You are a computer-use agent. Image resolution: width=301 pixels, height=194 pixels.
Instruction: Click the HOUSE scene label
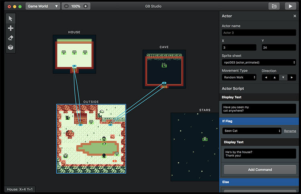[74, 32]
